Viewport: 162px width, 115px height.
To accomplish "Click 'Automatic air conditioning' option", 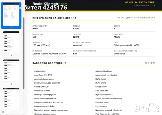I will (106, 75).
